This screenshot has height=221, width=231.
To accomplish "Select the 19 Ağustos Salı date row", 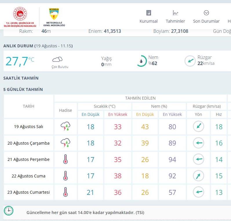I will pos(29,127).
